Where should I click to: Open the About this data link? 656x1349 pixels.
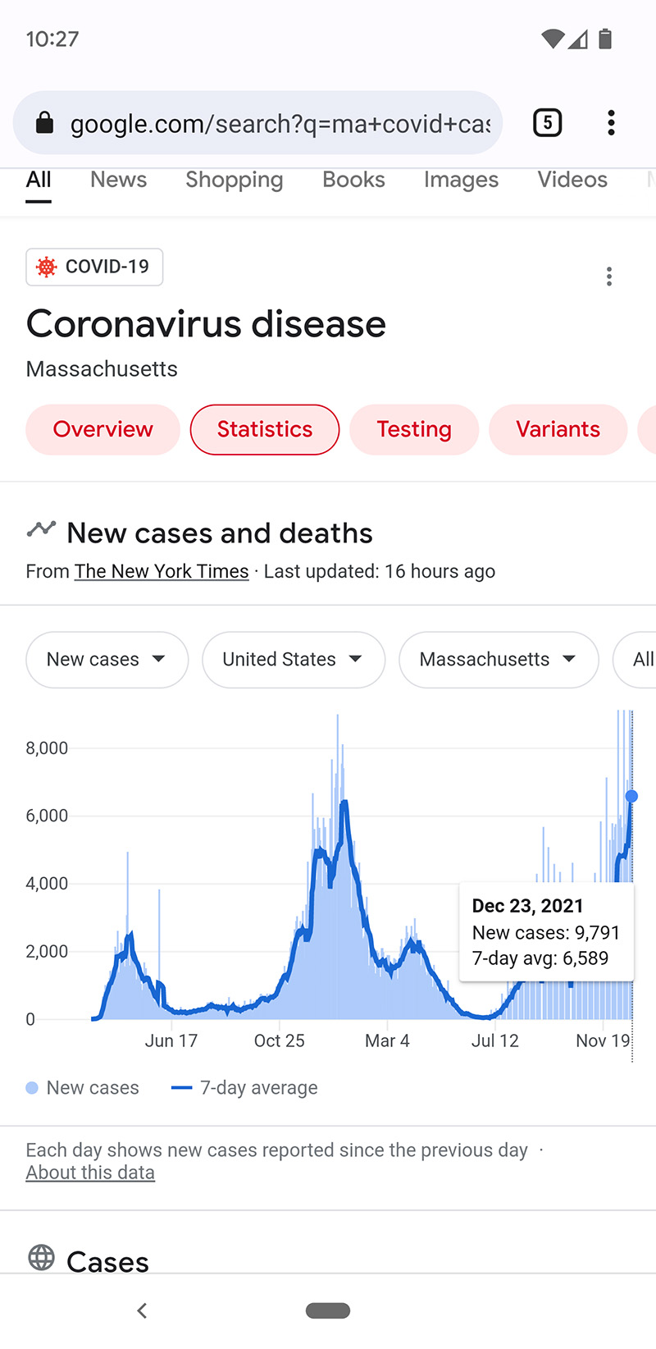coord(90,1173)
